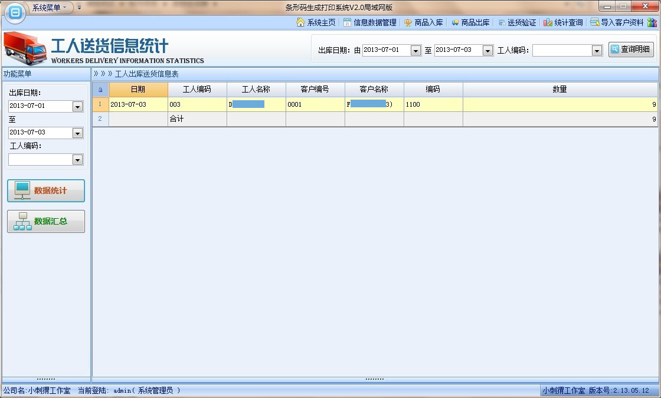Expand sidebar 工人编码 dropdown arrow
Image resolution: width=661 pixels, height=398 pixels.
tap(77, 160)
